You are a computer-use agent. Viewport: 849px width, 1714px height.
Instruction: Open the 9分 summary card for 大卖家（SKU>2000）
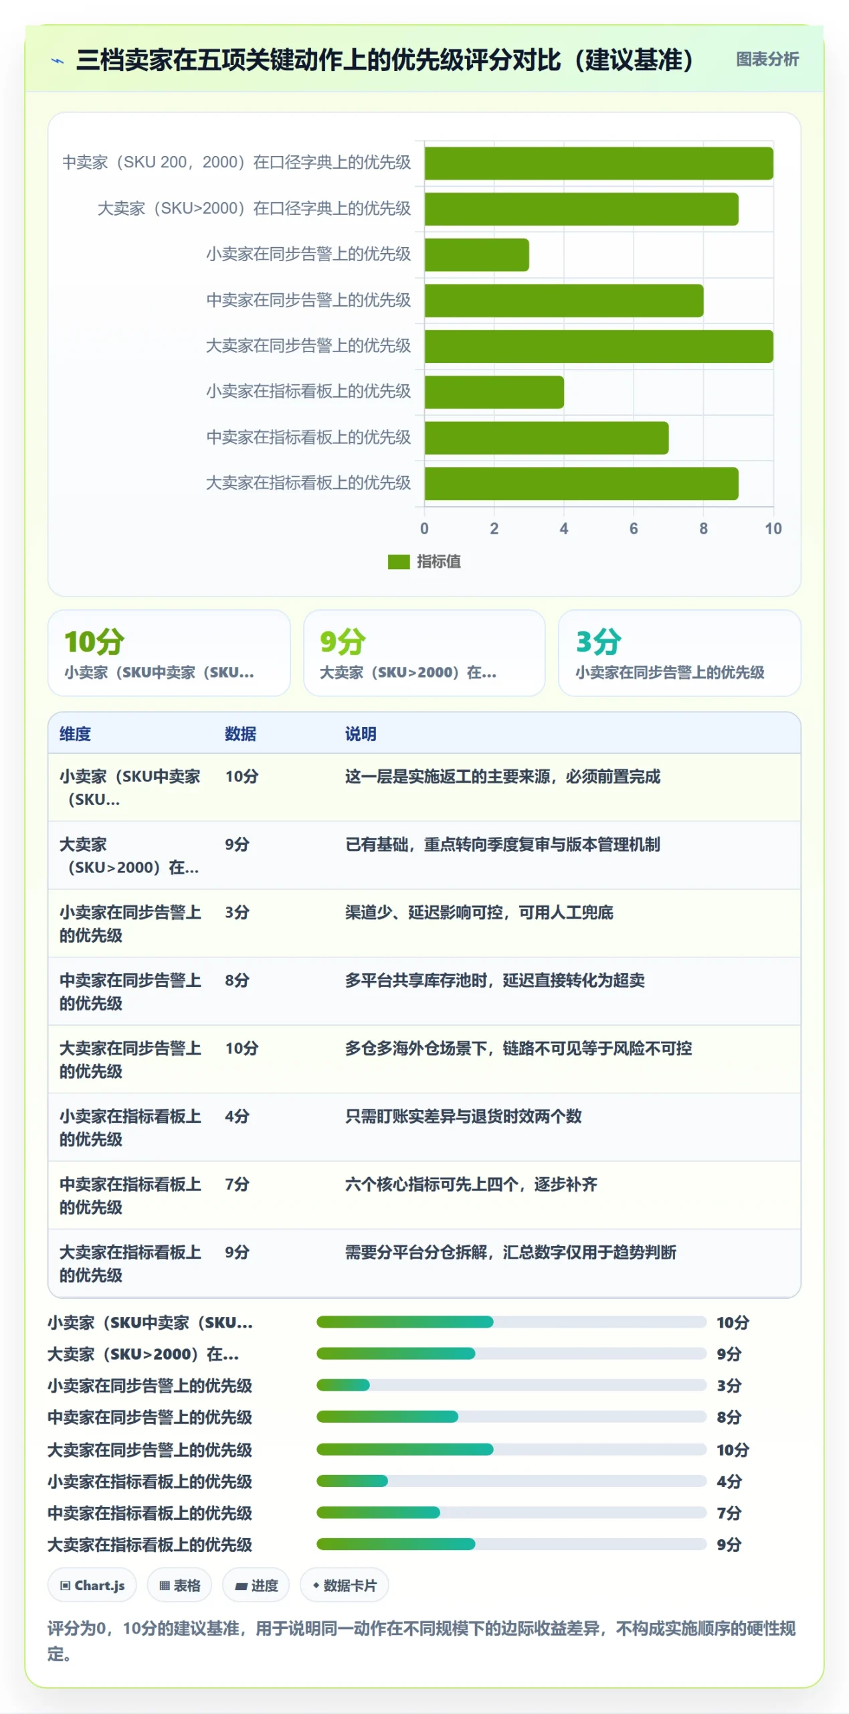(x=424, y=653)
